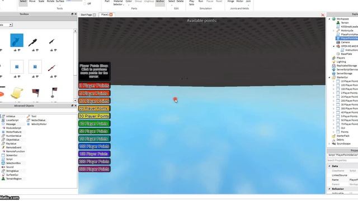Buy 2 Player Points

[95, 85]
